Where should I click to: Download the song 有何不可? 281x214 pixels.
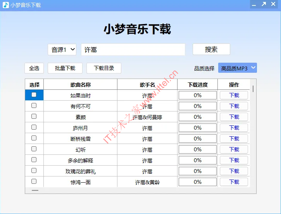(x=234, y=106)
